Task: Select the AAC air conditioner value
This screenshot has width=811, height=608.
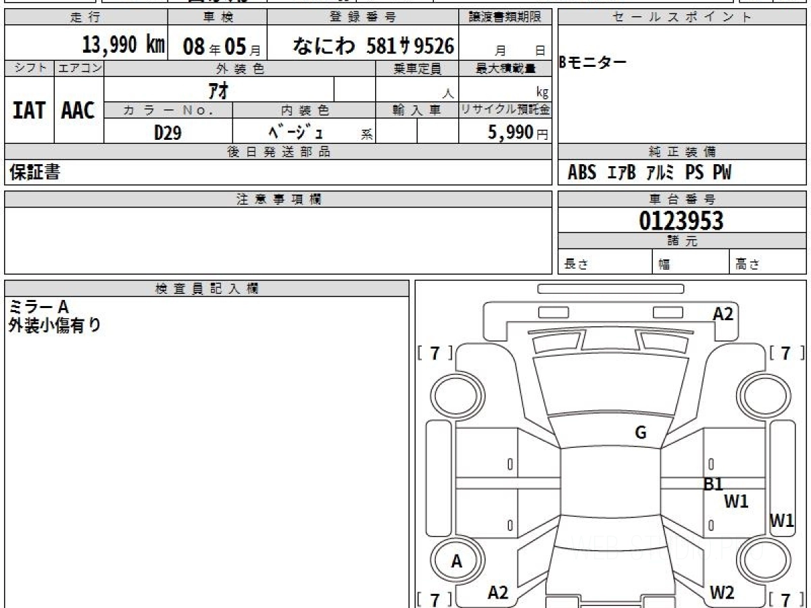Action: click(x=78, y=110)
